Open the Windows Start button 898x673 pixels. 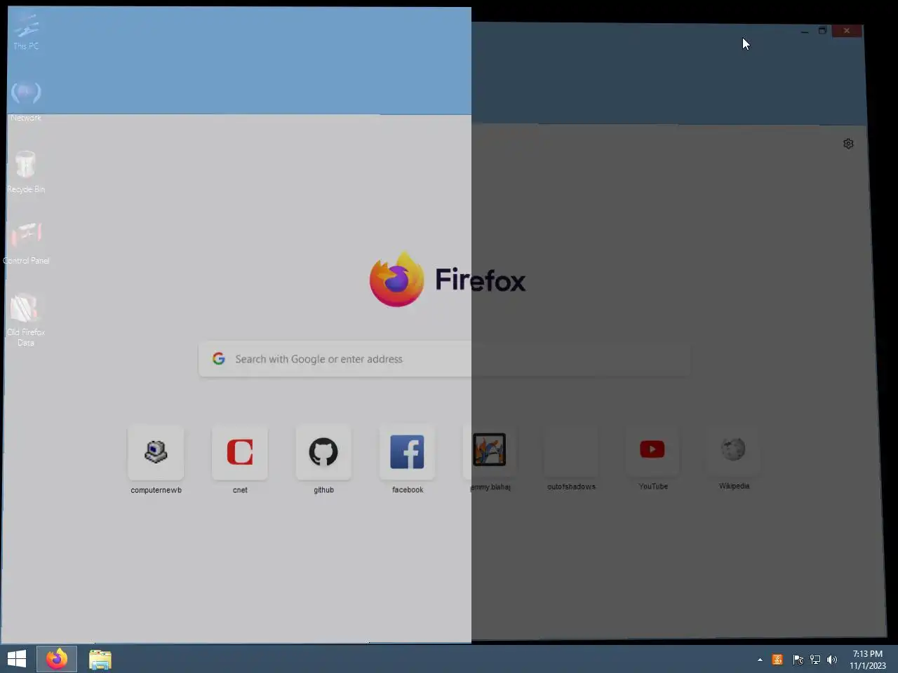click(x=17, y=659)
